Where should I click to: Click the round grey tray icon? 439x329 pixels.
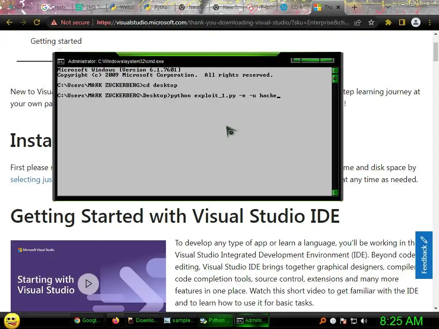pyautogui.click(x=333, y=321)
